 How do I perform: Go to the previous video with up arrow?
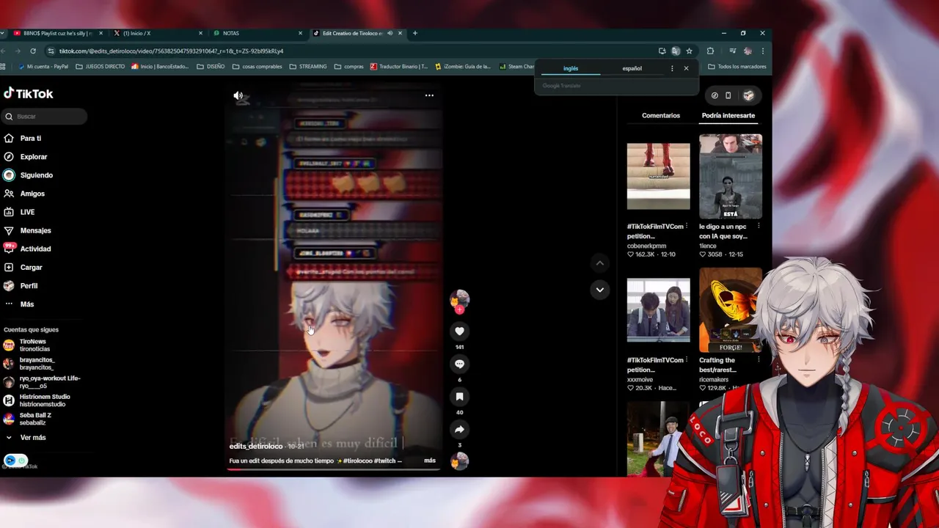(x=599, y=263)
